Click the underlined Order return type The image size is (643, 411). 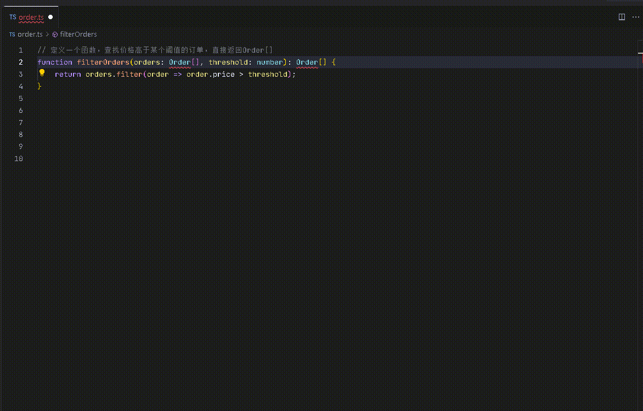(x=307, y=62)
